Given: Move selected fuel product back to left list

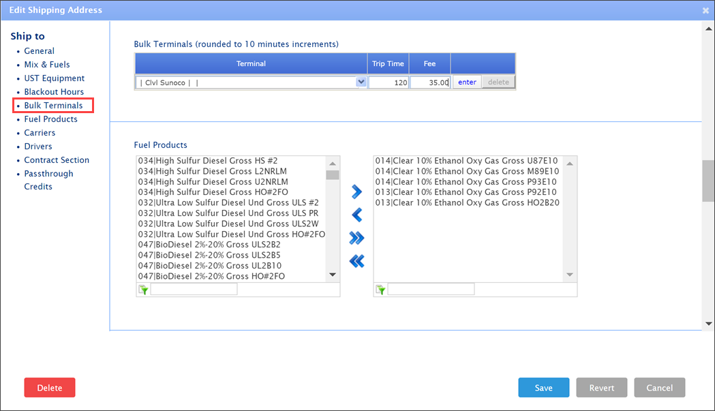Looking at the screenshot, I should click(356, 215).
